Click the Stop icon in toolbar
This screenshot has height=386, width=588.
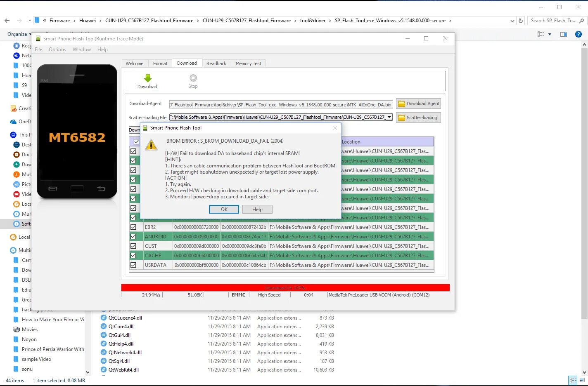point(193,78)
